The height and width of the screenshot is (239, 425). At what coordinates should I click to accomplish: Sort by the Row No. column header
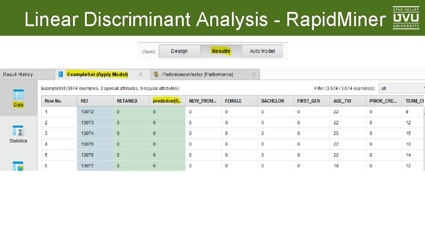[59, 101]
